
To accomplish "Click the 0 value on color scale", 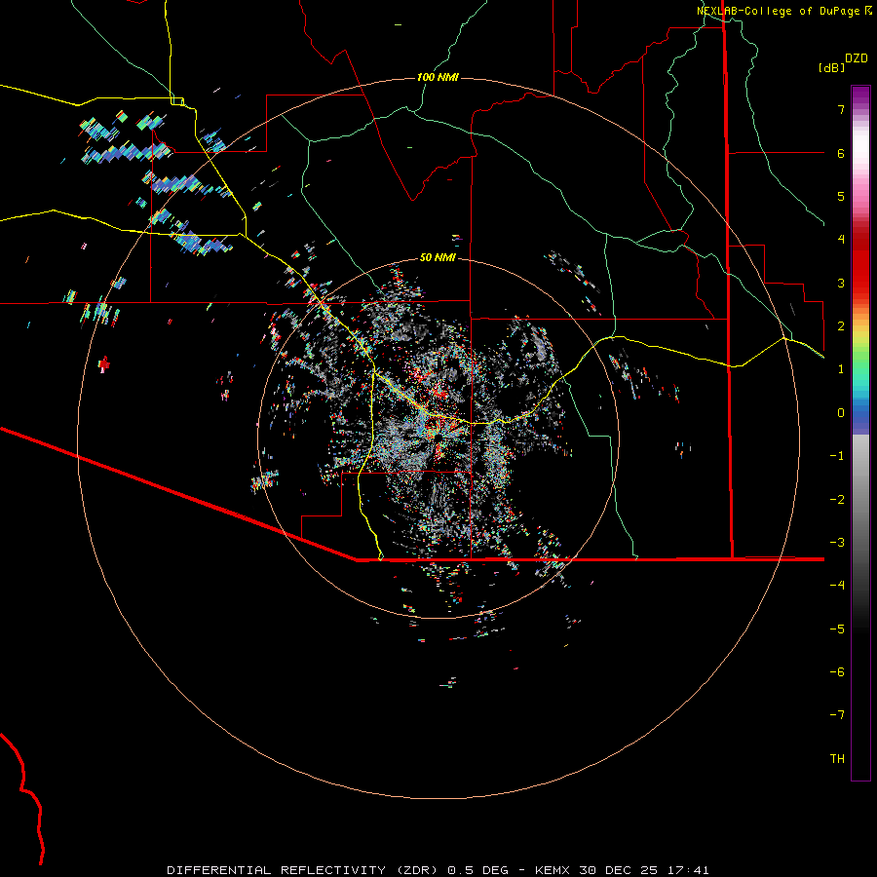I will pyautogui.click(x=841, y=413).
